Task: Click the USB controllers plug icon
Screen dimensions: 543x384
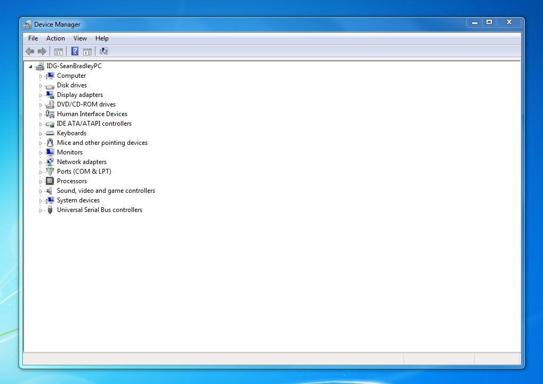Action: 50,210
